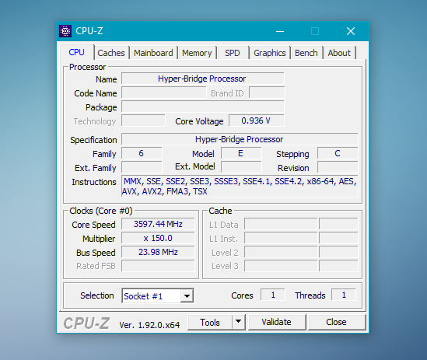This screenshot has height=360, width=427.
Task: Click the empty Revision field
Action: [338, 167]
